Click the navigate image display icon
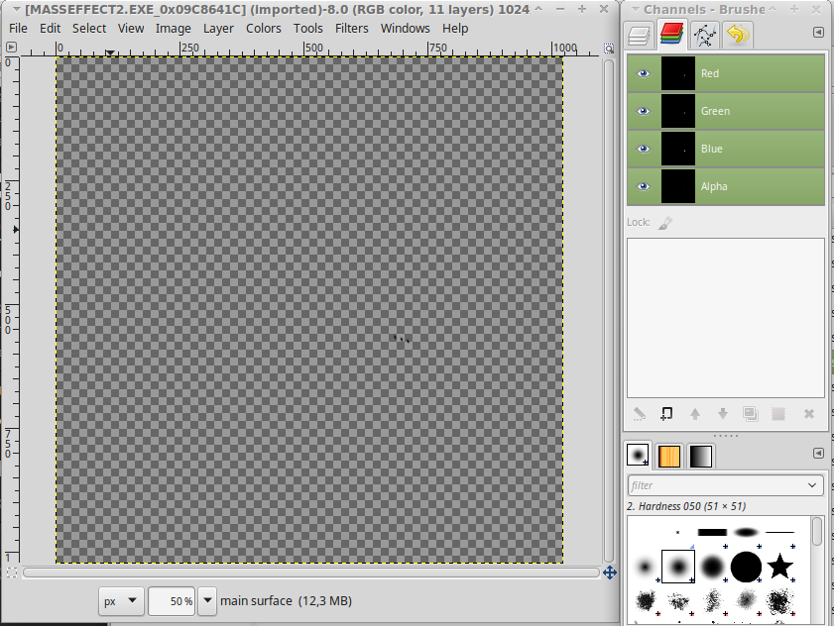 [x=610, y=573]
